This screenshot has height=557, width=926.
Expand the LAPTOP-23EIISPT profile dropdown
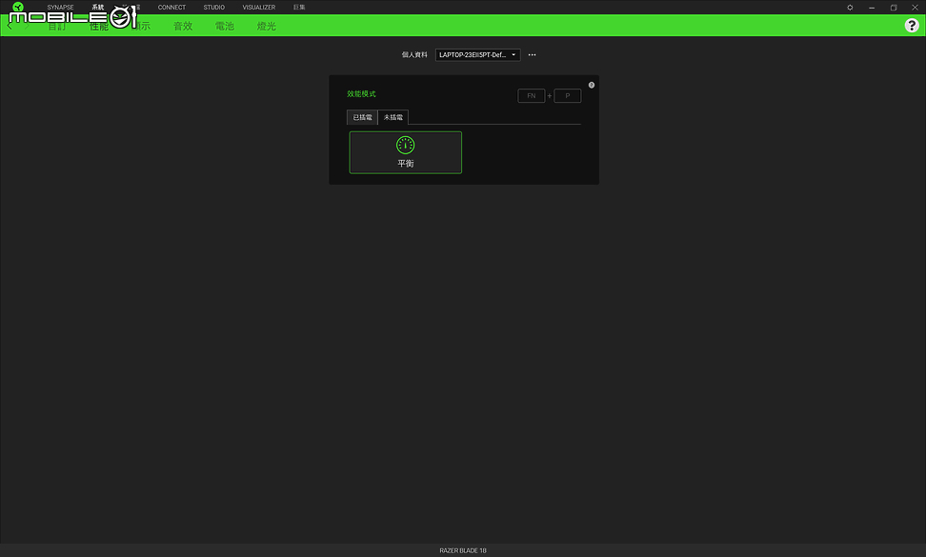pyautogui.click(x=477, y=55)
